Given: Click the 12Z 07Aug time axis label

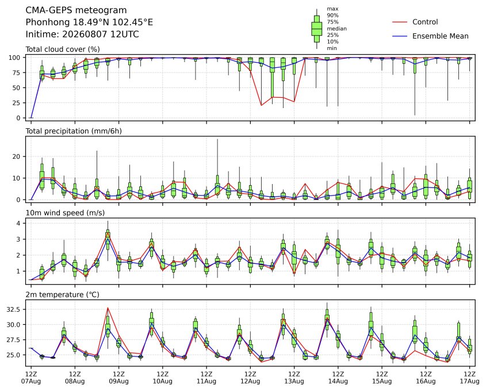Looking at the screenshot, I should click(x=30, y=378).
